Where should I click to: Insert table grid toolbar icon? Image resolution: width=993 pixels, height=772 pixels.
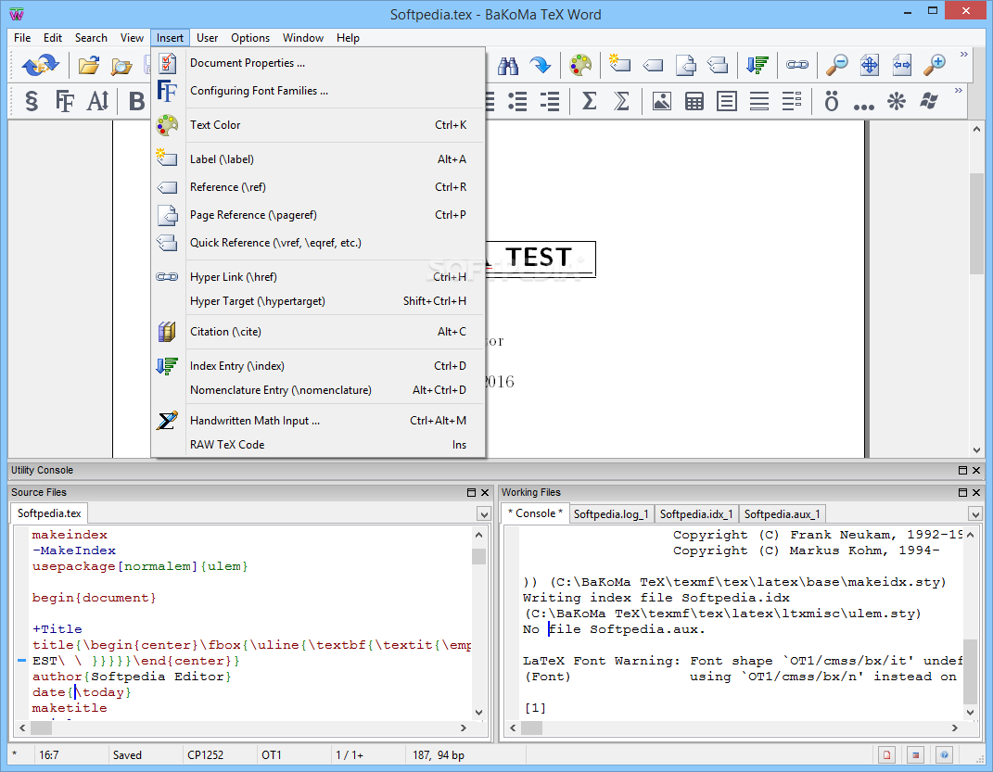[694, 101]
